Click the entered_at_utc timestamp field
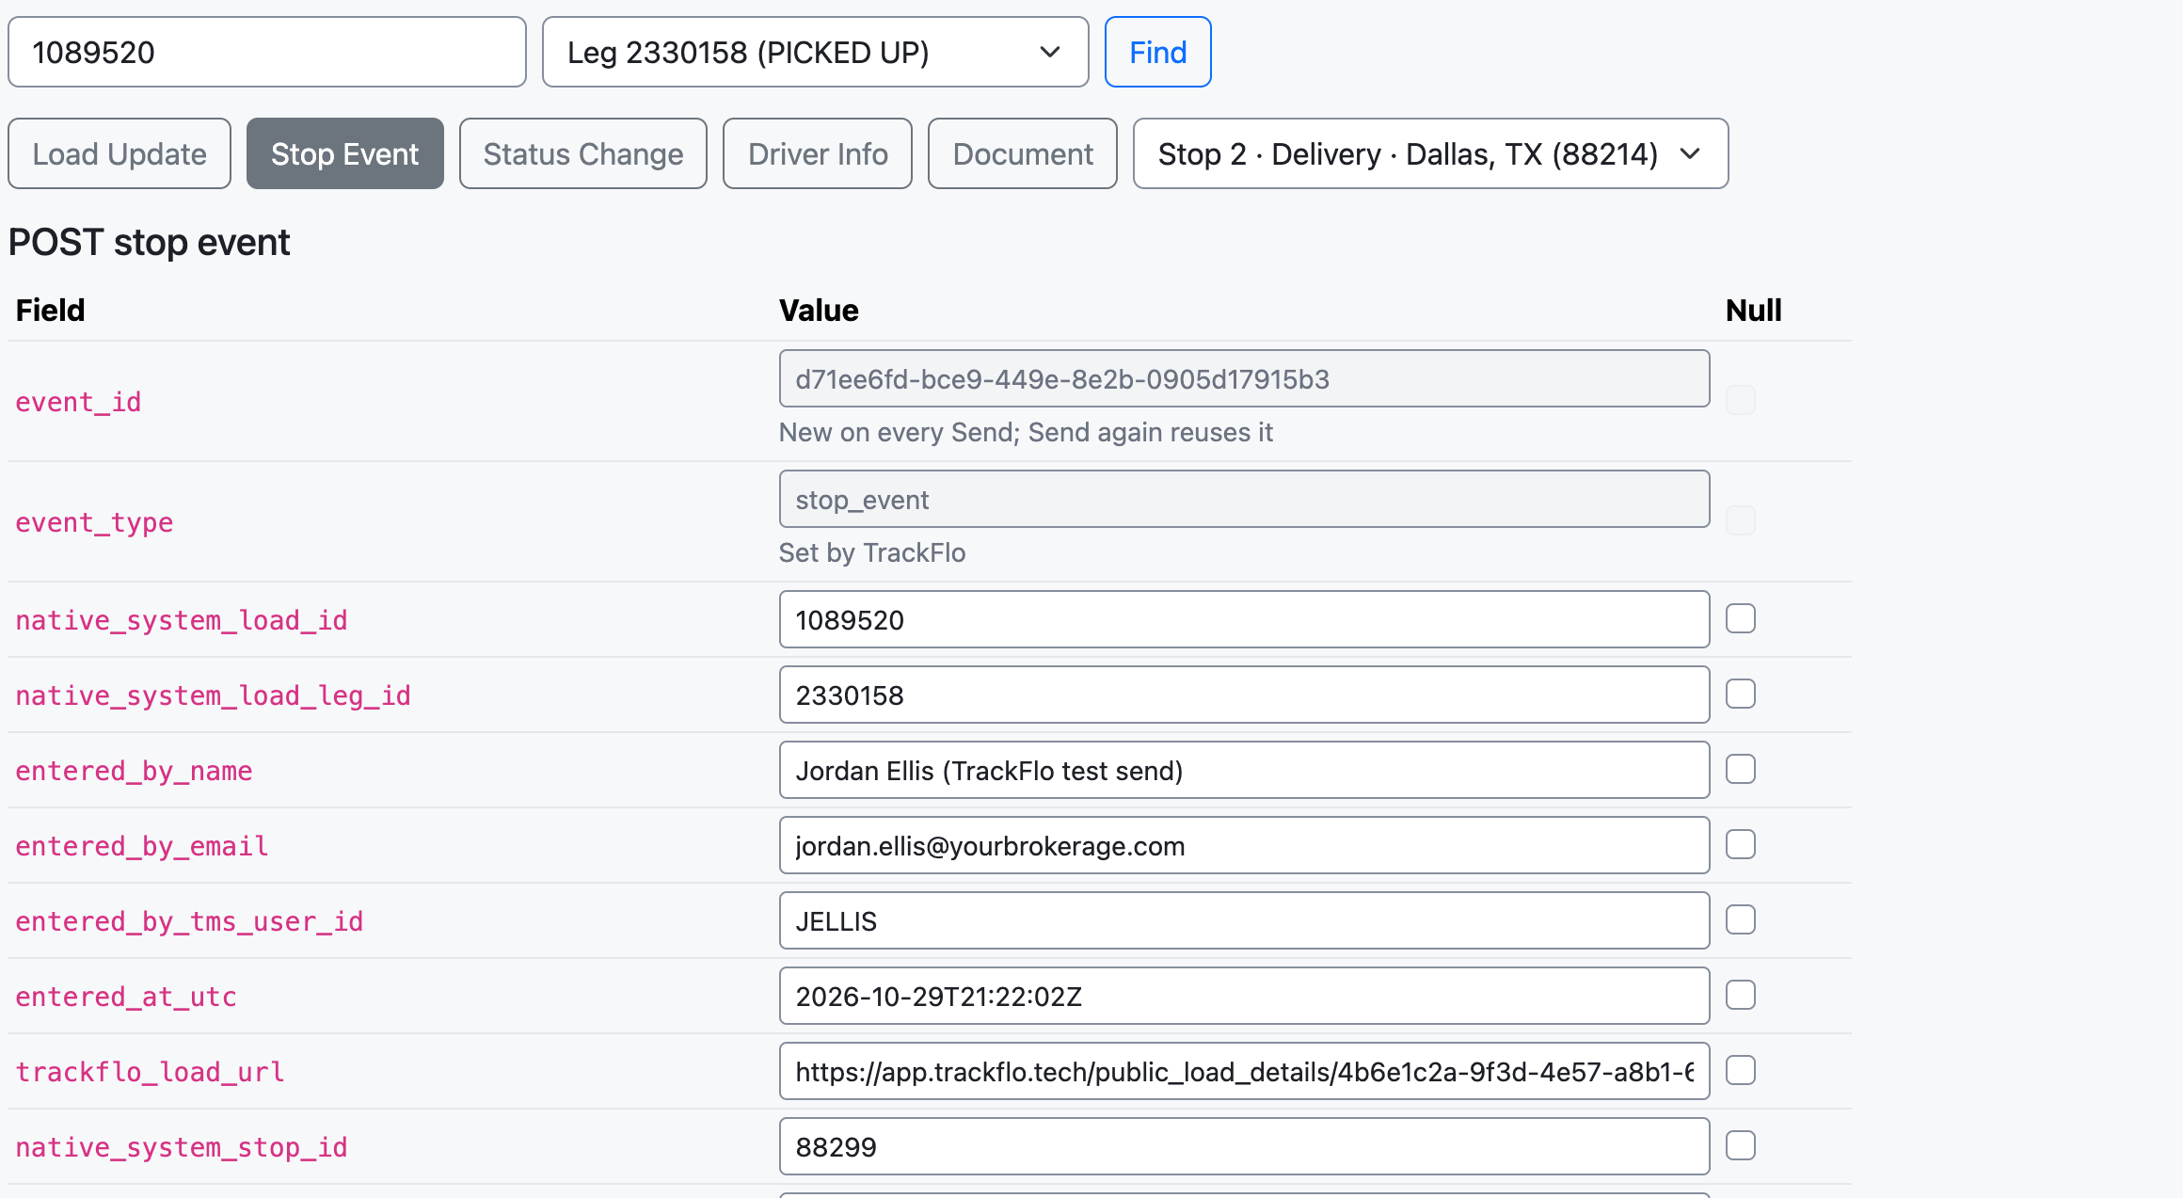This screenshot has width=2183, height=1198. (x=1244, y=996)
